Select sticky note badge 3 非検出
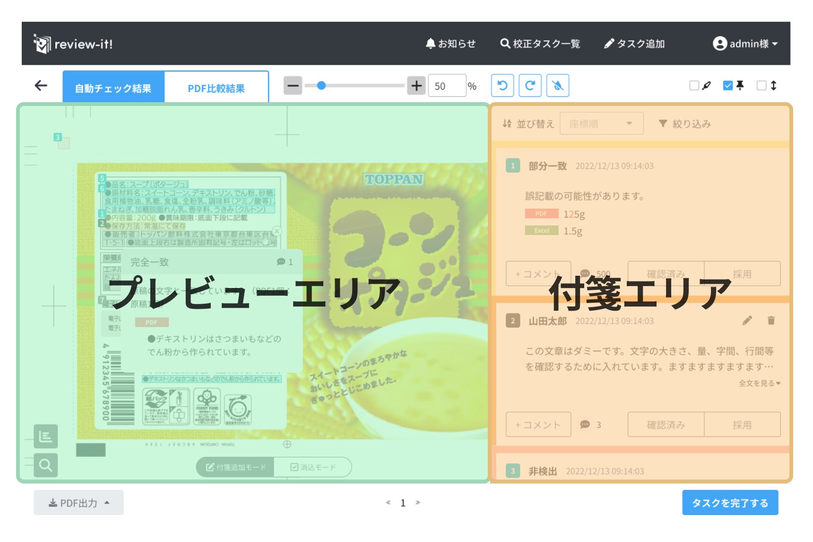Screen dimensions: 813x542 (513, 471)
